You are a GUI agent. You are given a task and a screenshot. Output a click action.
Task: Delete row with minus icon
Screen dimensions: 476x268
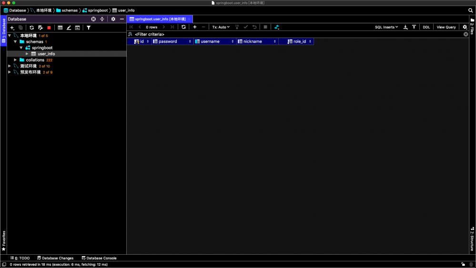click(x=203, y=27)
